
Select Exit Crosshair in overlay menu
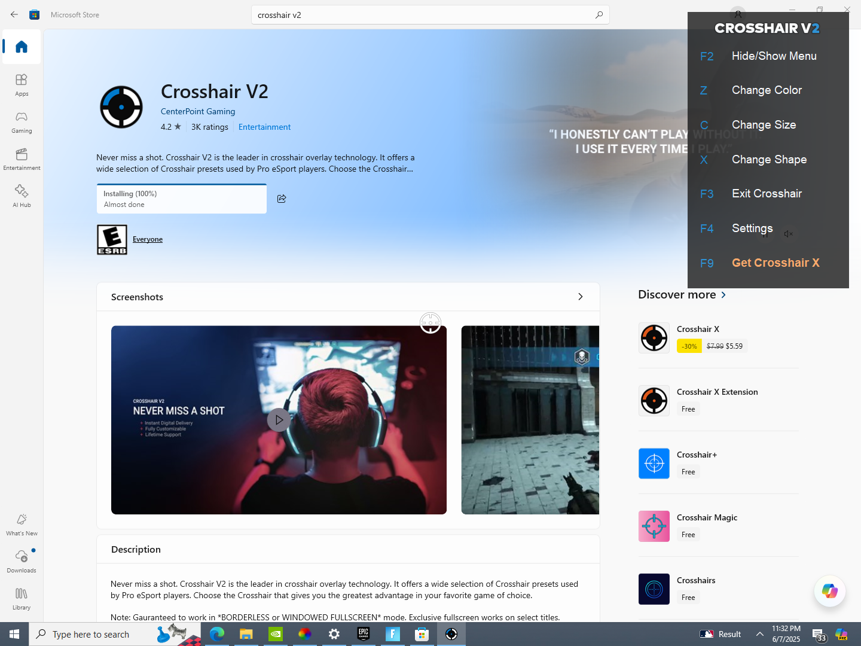(767, 194)
